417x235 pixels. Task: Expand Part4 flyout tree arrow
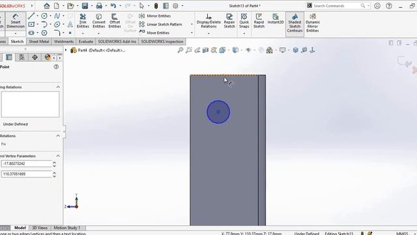click(66, 50)
